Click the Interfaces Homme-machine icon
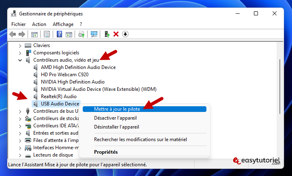This screenshot has height=176, width=292. tap(28, 148)
